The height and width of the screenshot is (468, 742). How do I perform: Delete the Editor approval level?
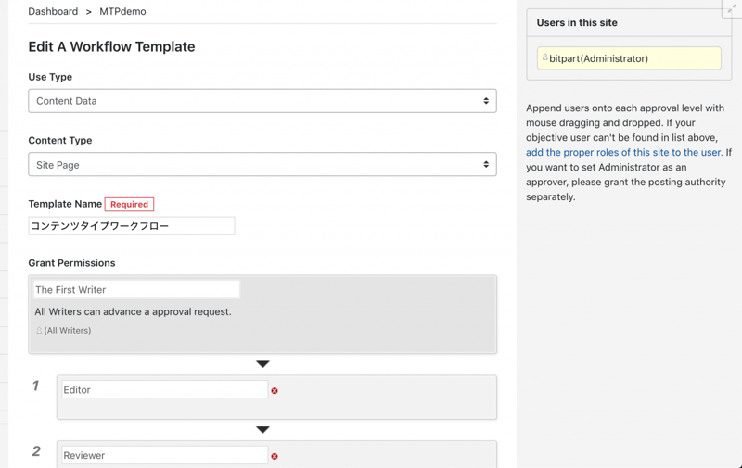pos(275,391)
